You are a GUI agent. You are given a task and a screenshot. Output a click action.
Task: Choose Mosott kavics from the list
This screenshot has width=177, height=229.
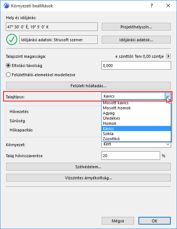136,103
